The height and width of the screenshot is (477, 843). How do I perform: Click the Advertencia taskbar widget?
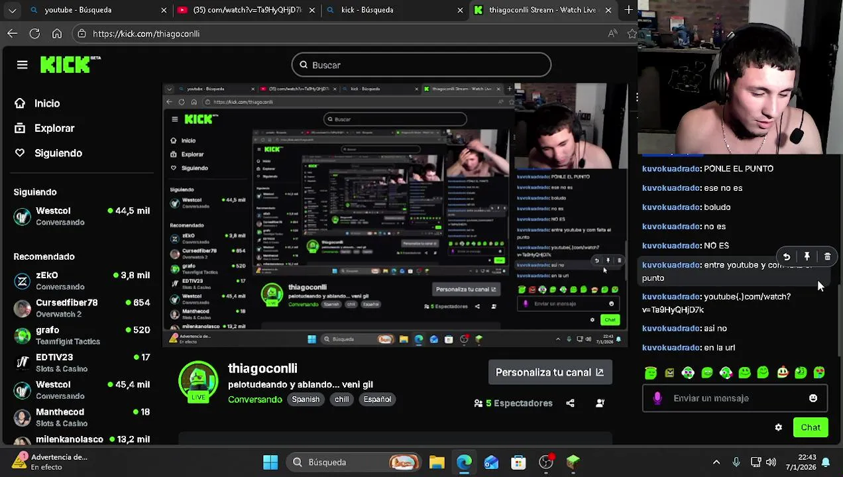pyautogui.click(x=50, y=462)
